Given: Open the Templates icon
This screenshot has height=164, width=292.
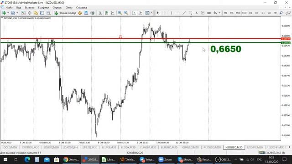Looking at the screenshot, I should point(147,13).
